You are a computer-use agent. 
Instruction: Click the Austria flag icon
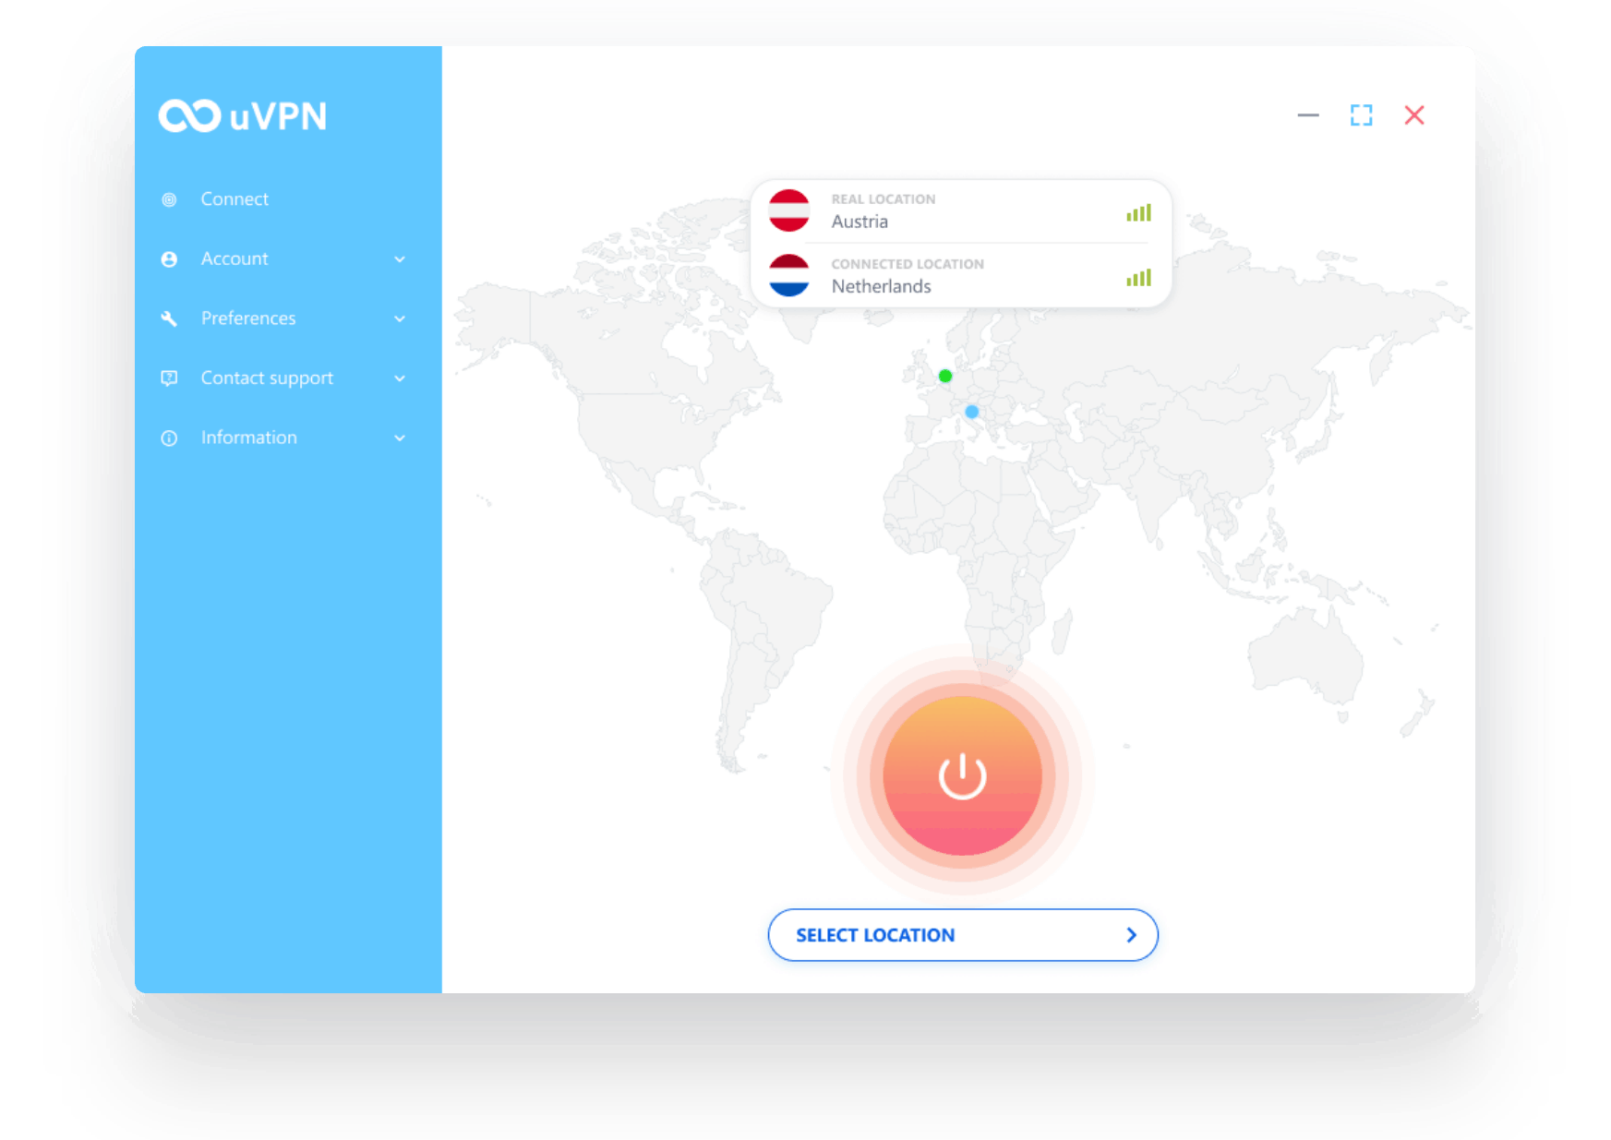789,210
